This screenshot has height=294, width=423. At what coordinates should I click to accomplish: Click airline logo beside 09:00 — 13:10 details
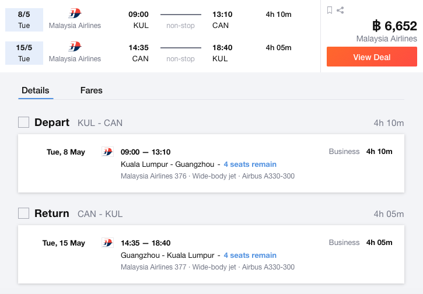107,152
